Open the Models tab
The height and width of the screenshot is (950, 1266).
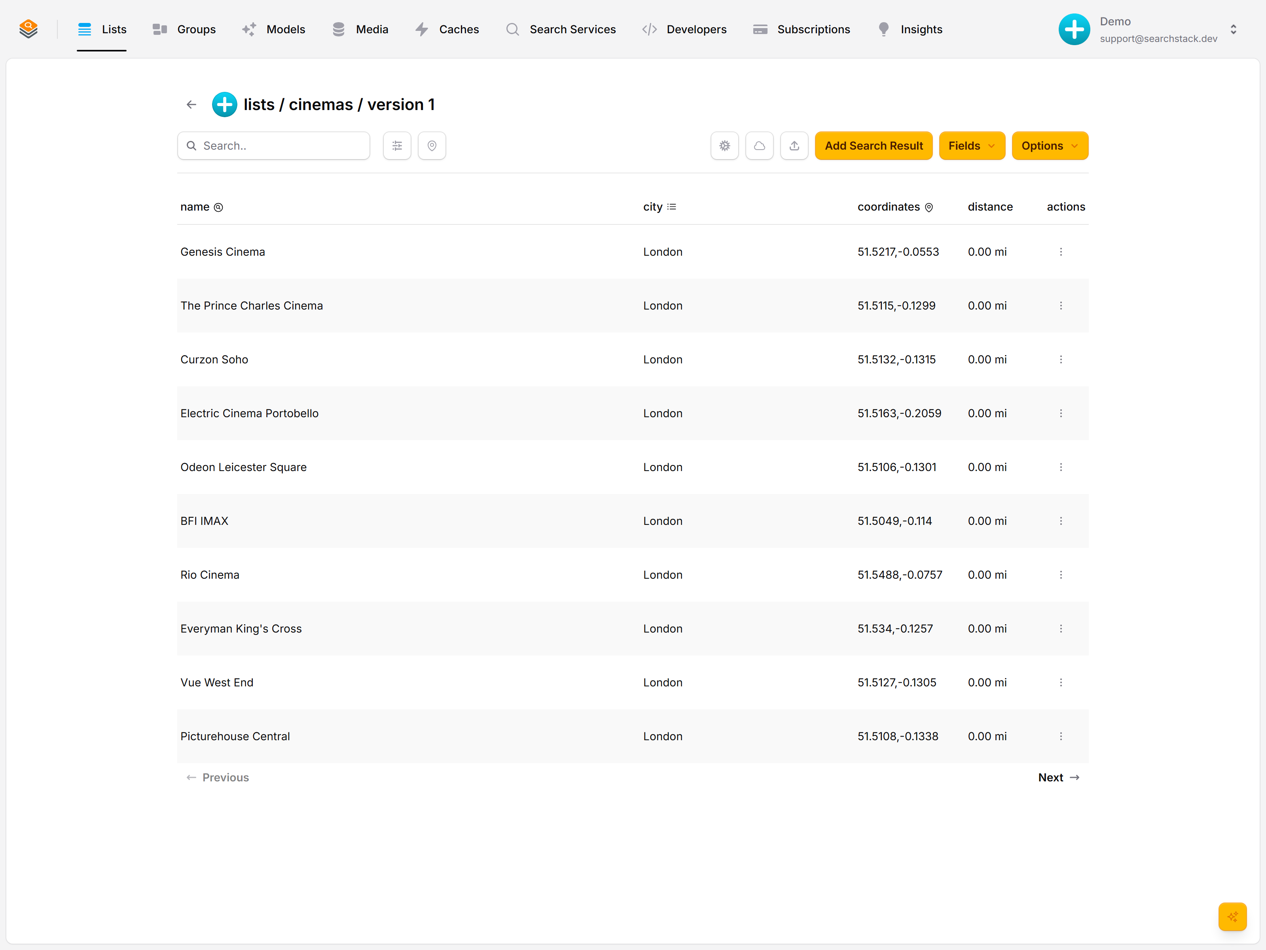click(x=274, y=29)
